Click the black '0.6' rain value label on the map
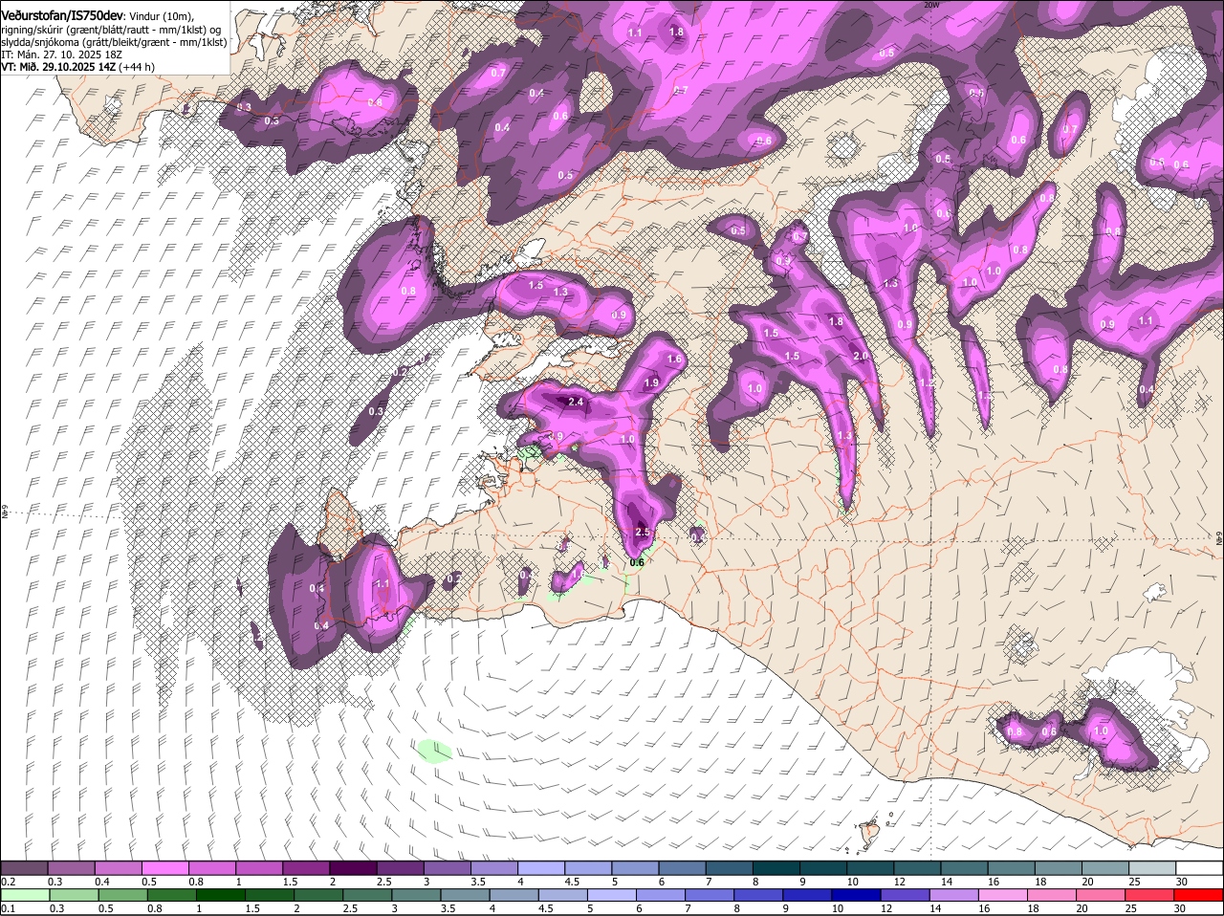 click(x=637, y=562)
